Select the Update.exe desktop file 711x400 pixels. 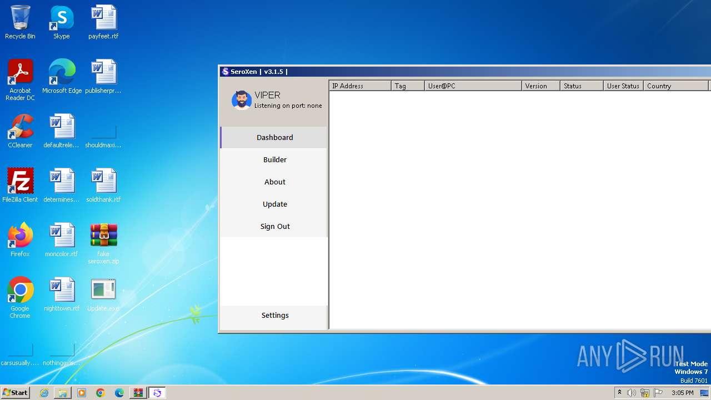pos(103,294)
